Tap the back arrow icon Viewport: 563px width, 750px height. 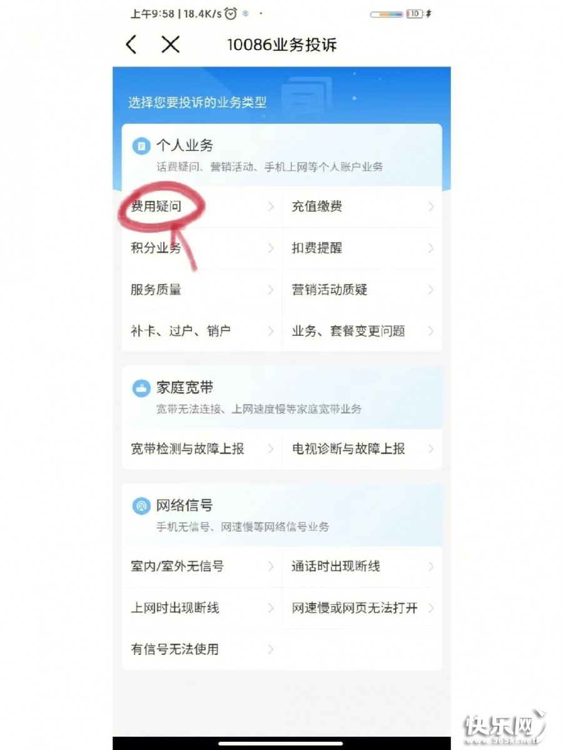pos(131,44)
